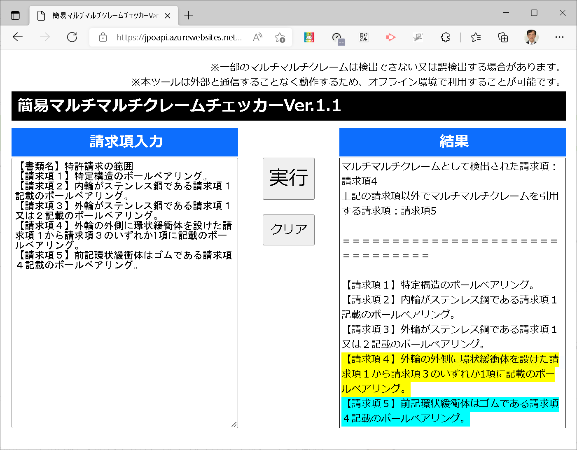Open the Collections icon in toolbar
This screenshot has height=450, width=577.
click(x=503, y=37)
